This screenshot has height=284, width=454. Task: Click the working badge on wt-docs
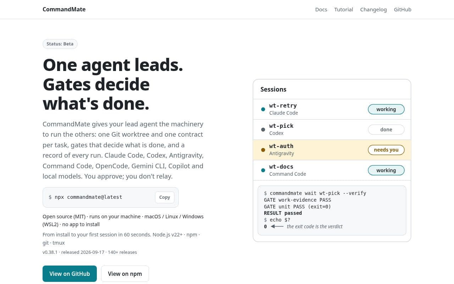386,170
